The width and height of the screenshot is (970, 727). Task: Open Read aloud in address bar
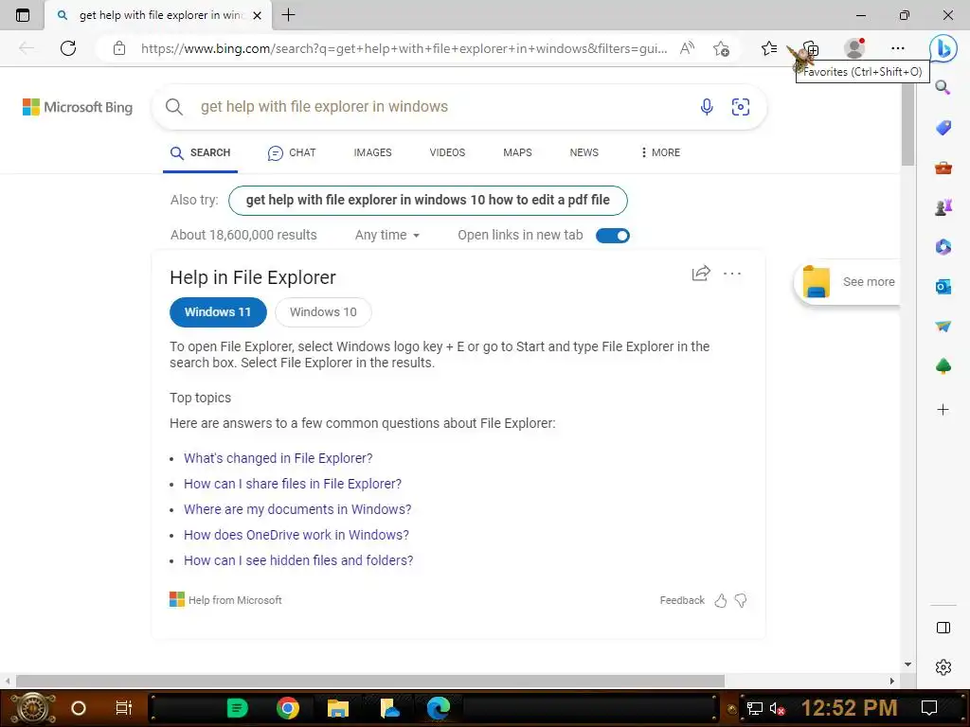pos(687,48)
